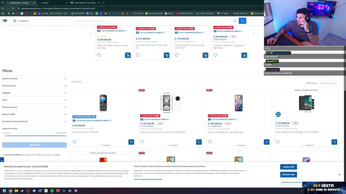Click the blue search magnifier button

coord(242,21)
